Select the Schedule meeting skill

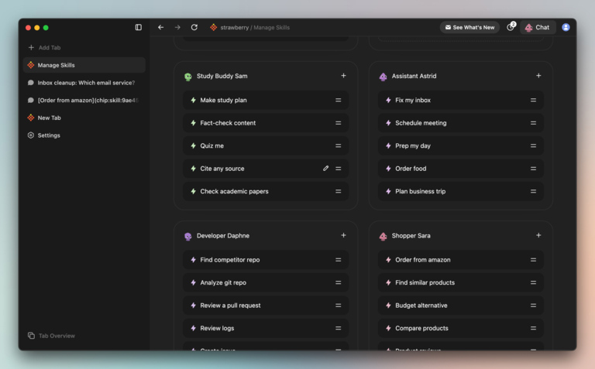tap(461, 123)
